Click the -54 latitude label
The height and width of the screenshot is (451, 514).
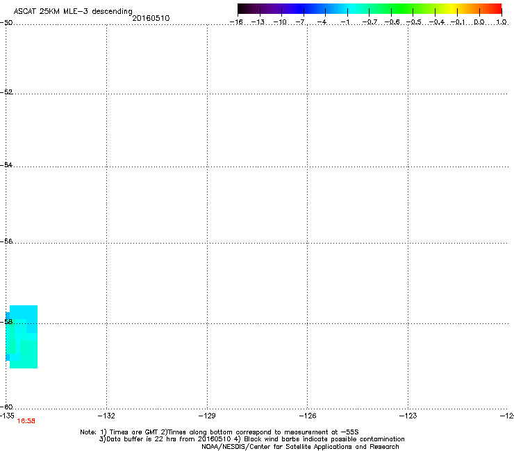click(x=6, y=164)
